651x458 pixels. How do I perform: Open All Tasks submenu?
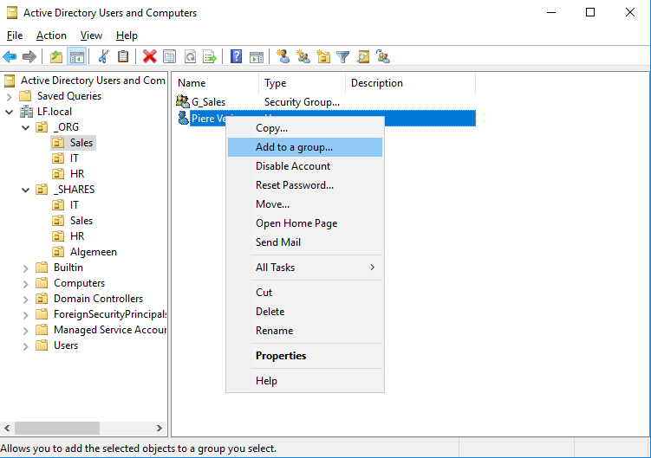coord(305,268)
